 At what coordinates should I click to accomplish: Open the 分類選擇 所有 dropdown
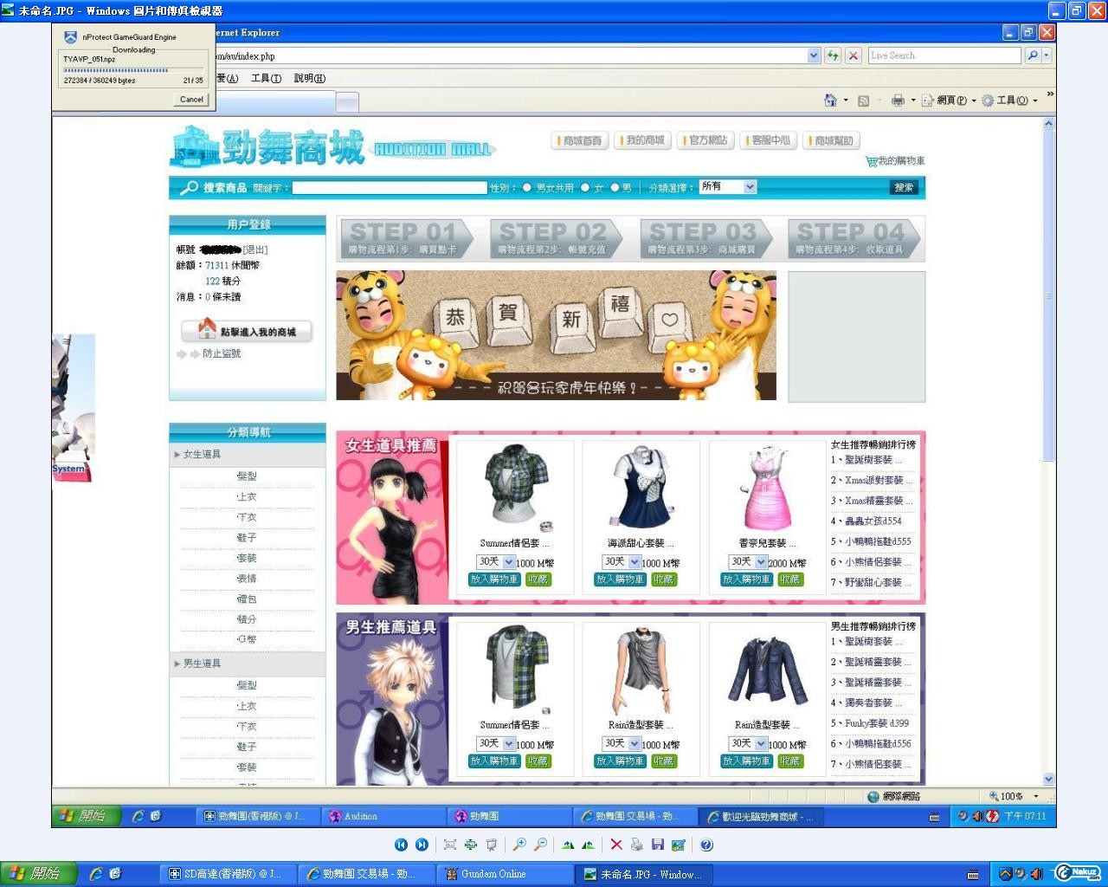[728, 187]
